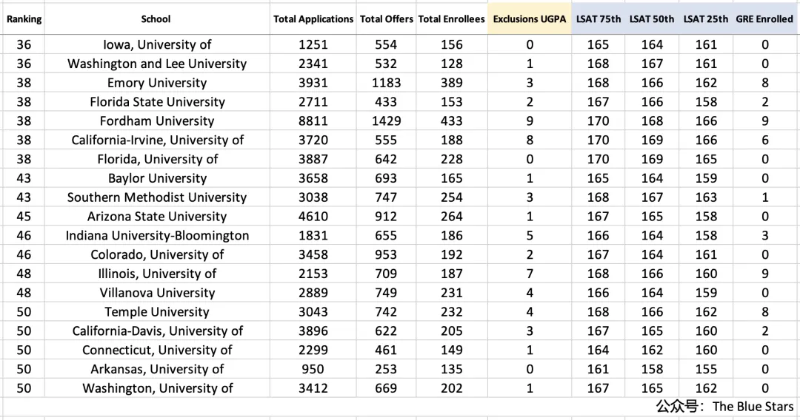Select Fordham's LSAT 50th value 168
The width and height of the screenshot is (800, 420).
[x=652, y=121]
